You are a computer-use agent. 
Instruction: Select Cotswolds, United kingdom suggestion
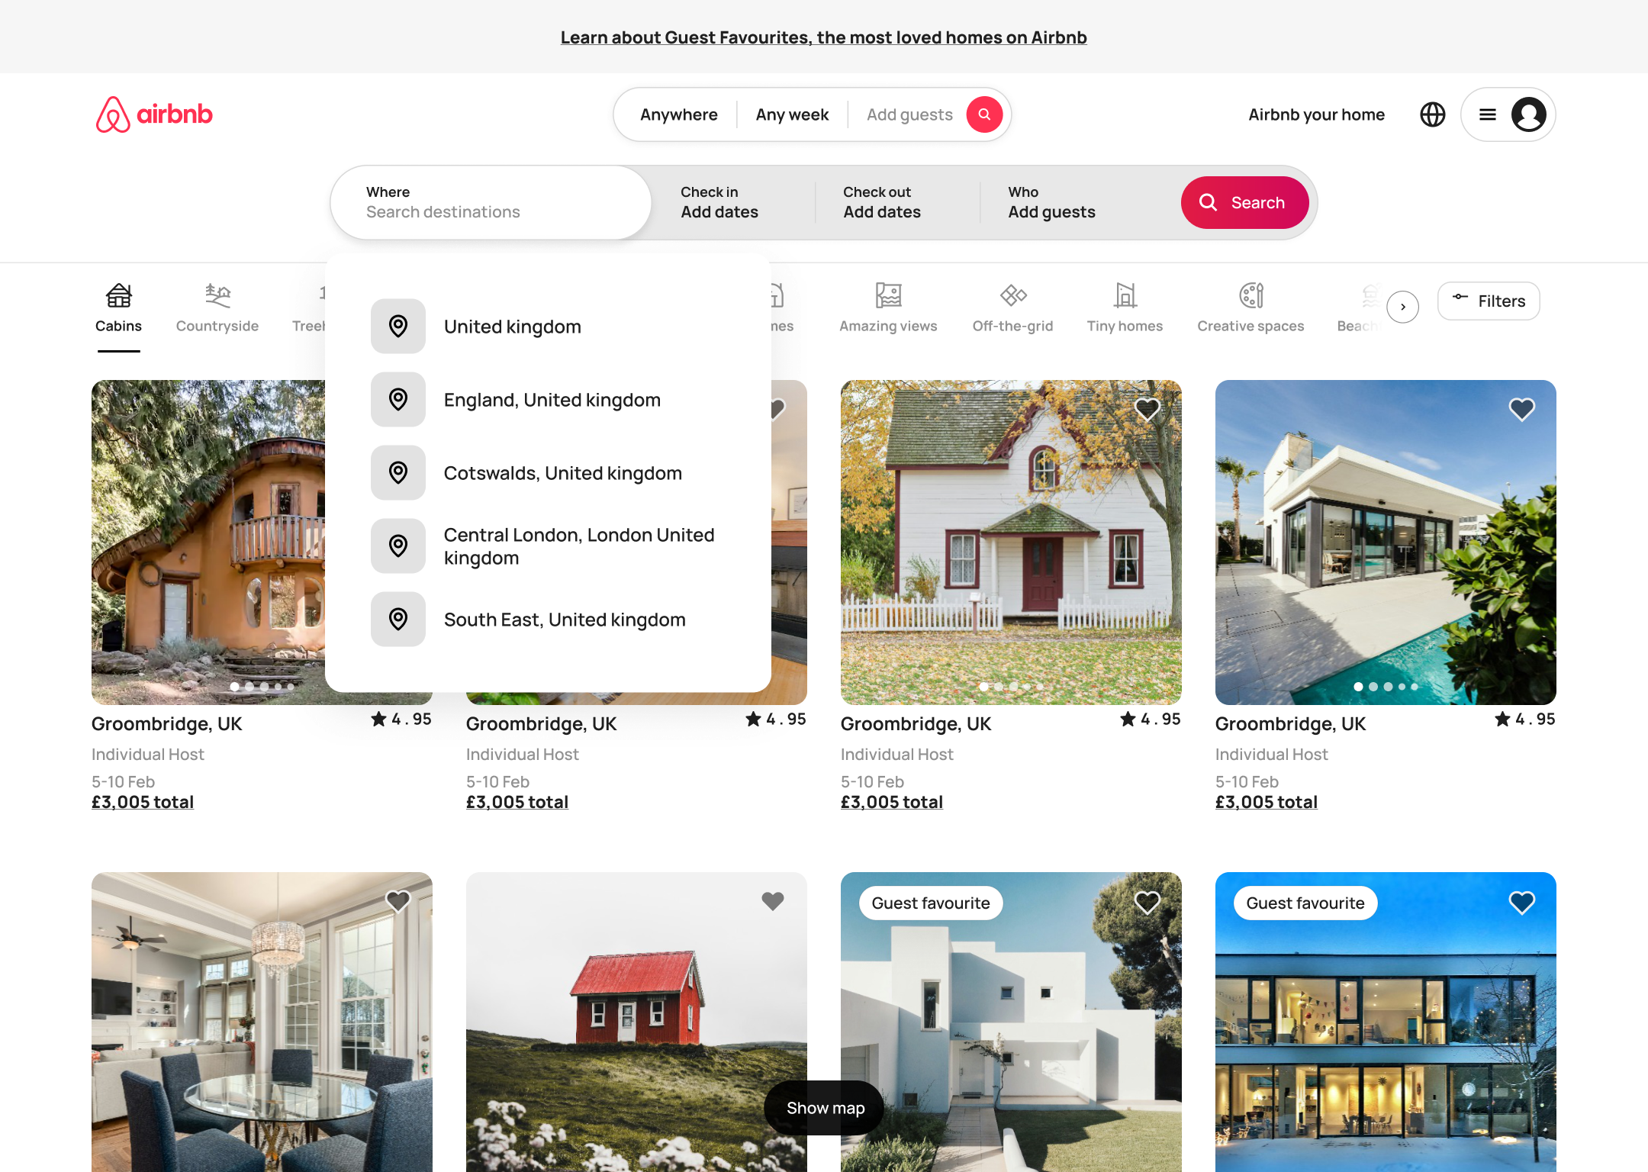(562, 473)
